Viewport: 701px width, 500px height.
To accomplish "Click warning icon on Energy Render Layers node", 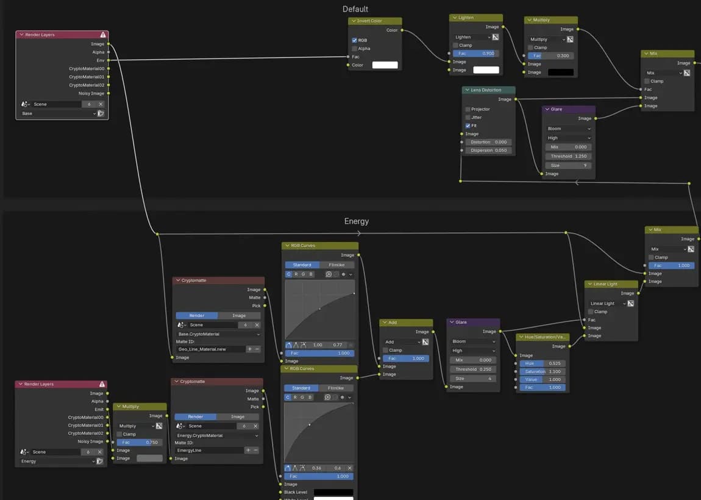I will point(102,384).
